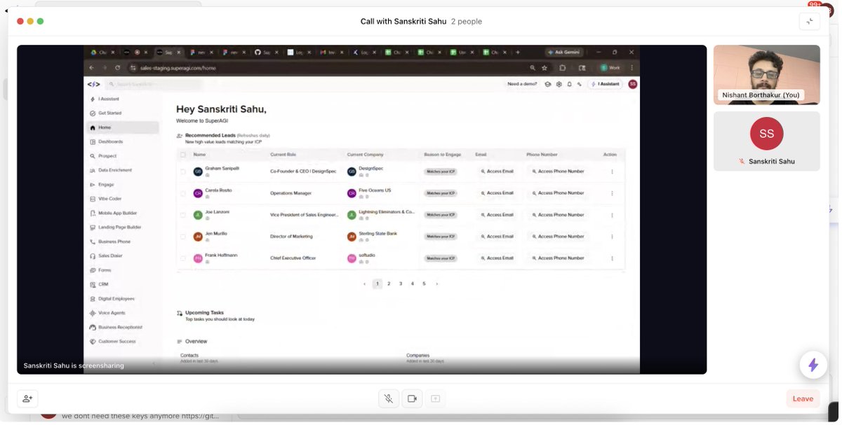The image size is (842, 425).
Task: Unmute the microphone in the call controls
Action: 388,398
